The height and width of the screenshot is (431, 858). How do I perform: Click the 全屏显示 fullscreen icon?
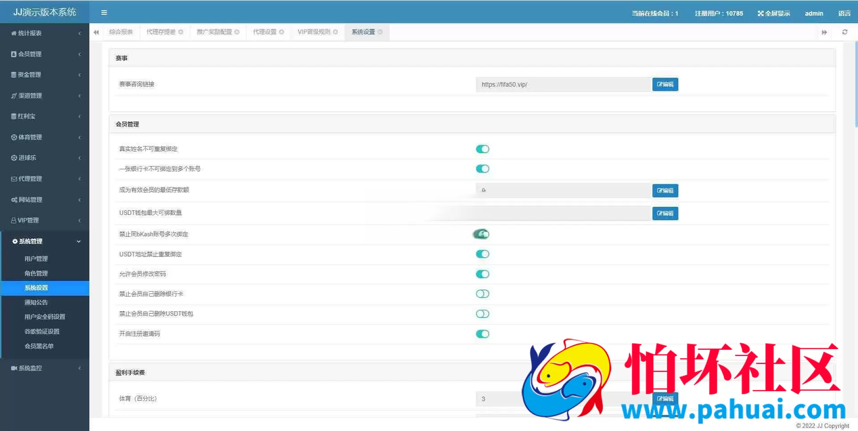pyautogui.click(x=761, y=13)
